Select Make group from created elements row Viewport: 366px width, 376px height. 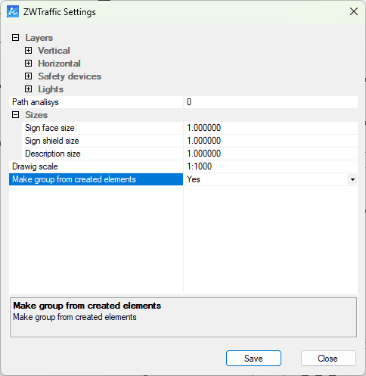pos(96,179)
